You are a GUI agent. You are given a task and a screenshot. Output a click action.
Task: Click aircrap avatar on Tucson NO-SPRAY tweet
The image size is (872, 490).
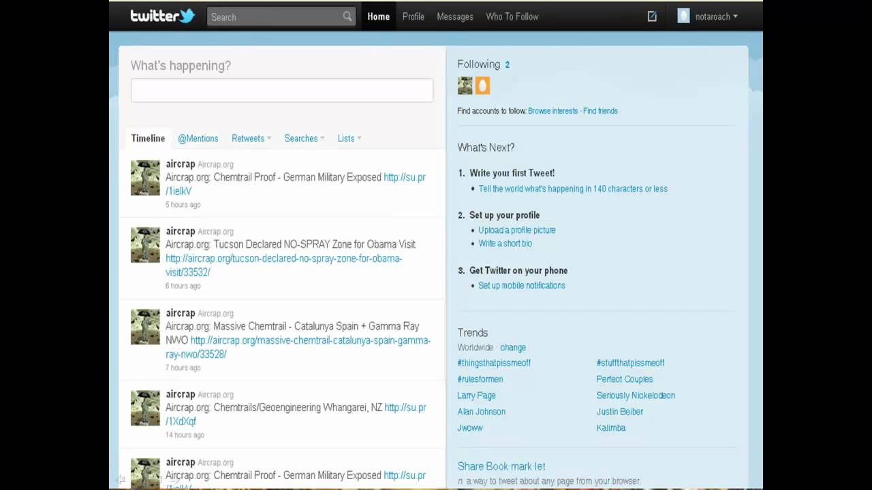tap(145, 245)
